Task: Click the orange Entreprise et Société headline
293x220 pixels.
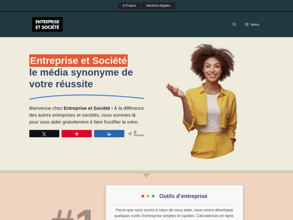Action: (78, 60)
